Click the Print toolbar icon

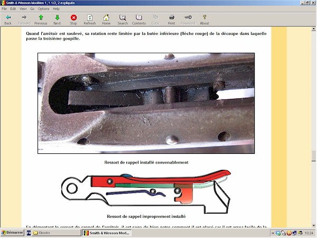coord(172,17)
